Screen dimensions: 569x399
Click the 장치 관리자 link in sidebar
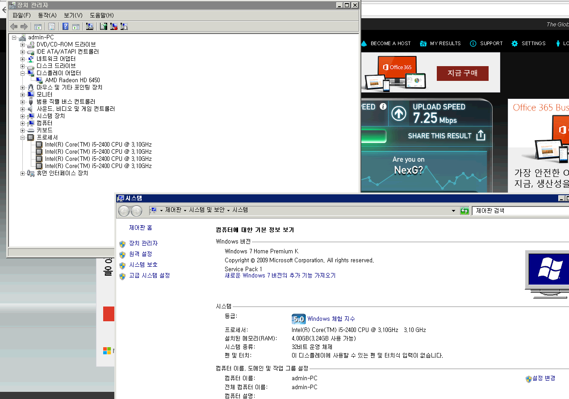(143, 244)
